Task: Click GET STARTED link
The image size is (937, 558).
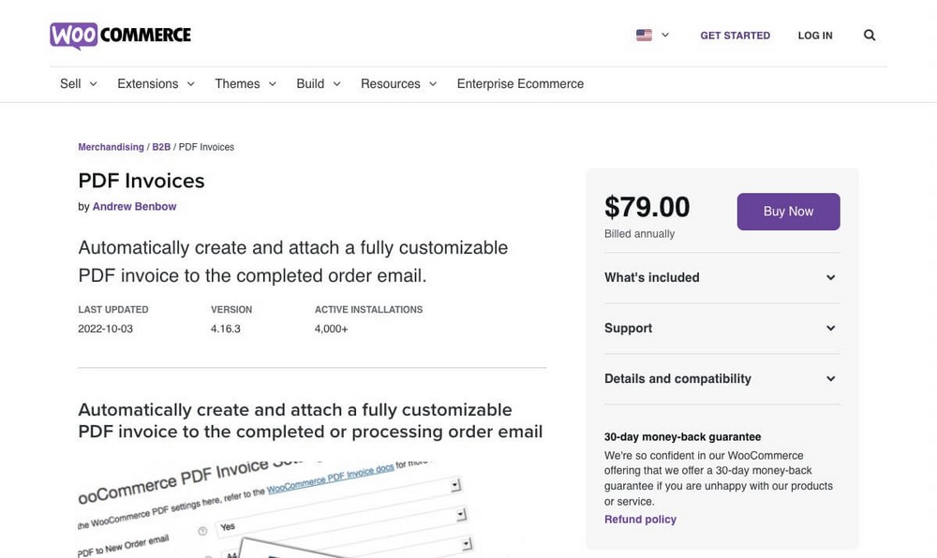Action: pos(735,36)
